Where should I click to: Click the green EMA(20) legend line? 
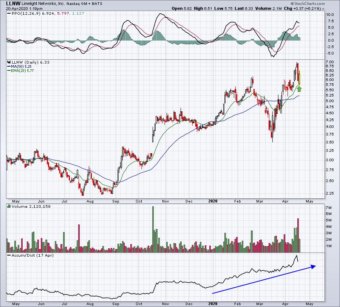pos(9,71)
